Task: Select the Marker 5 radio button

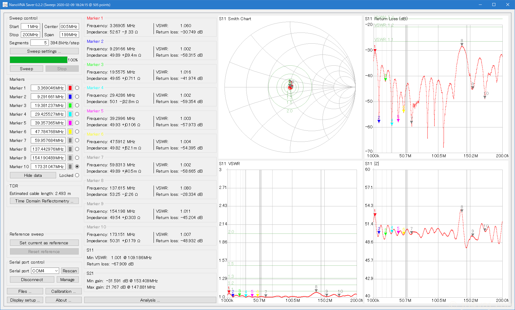Action: (x=77, y=123)
